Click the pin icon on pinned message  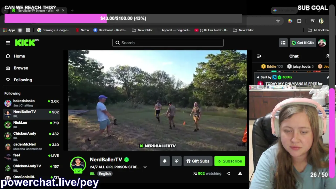(258, 77)
